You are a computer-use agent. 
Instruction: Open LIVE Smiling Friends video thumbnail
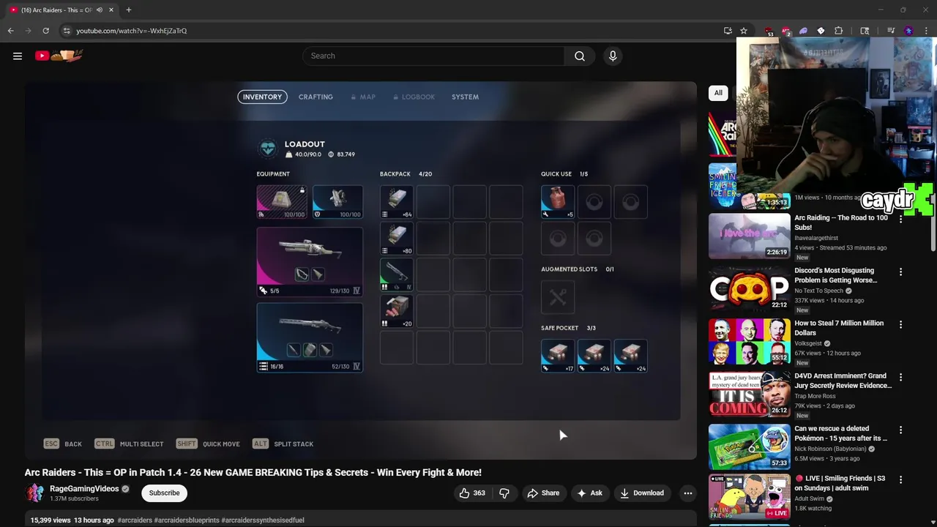point(749,496)
